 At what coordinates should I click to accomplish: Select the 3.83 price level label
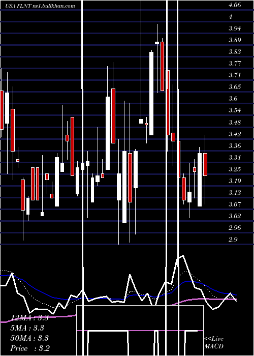coord(235,52)
